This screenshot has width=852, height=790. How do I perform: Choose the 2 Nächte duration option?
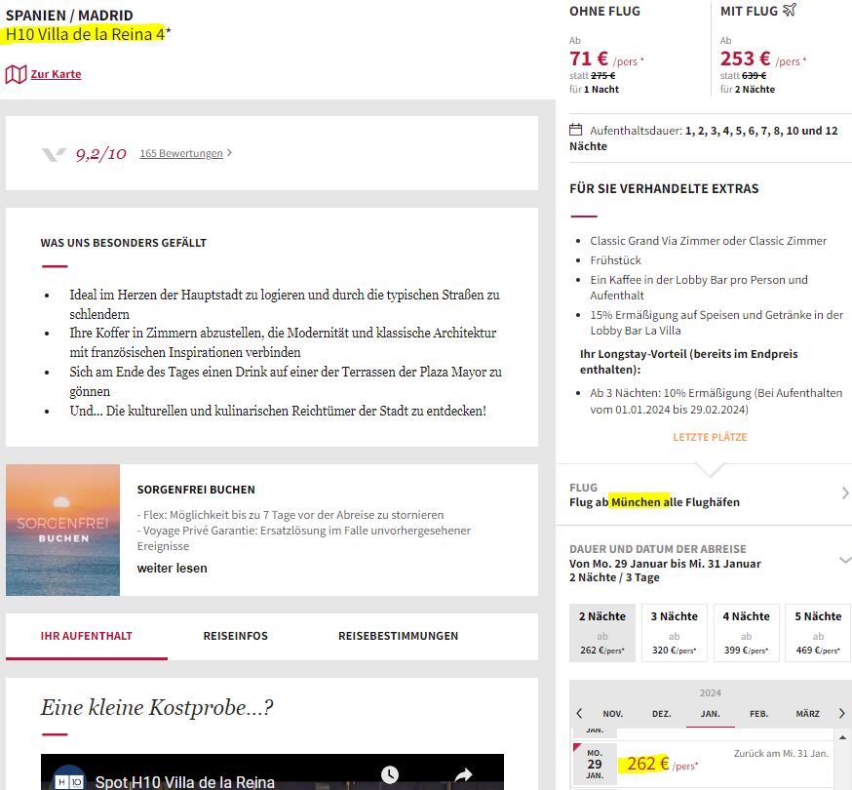602,633
